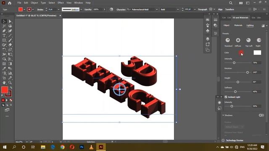Choose the Standard lighting preset
Viewport: 269px width, 151px height.
pyautogui.click(x=228, y=40)
